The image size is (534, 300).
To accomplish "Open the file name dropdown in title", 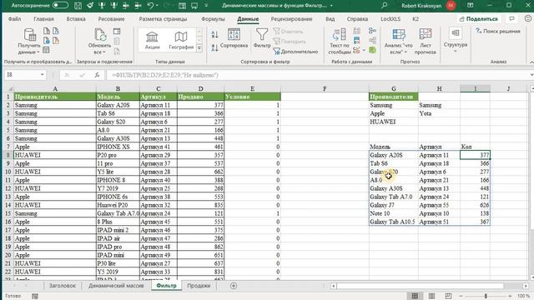I will tap(331, 6).
